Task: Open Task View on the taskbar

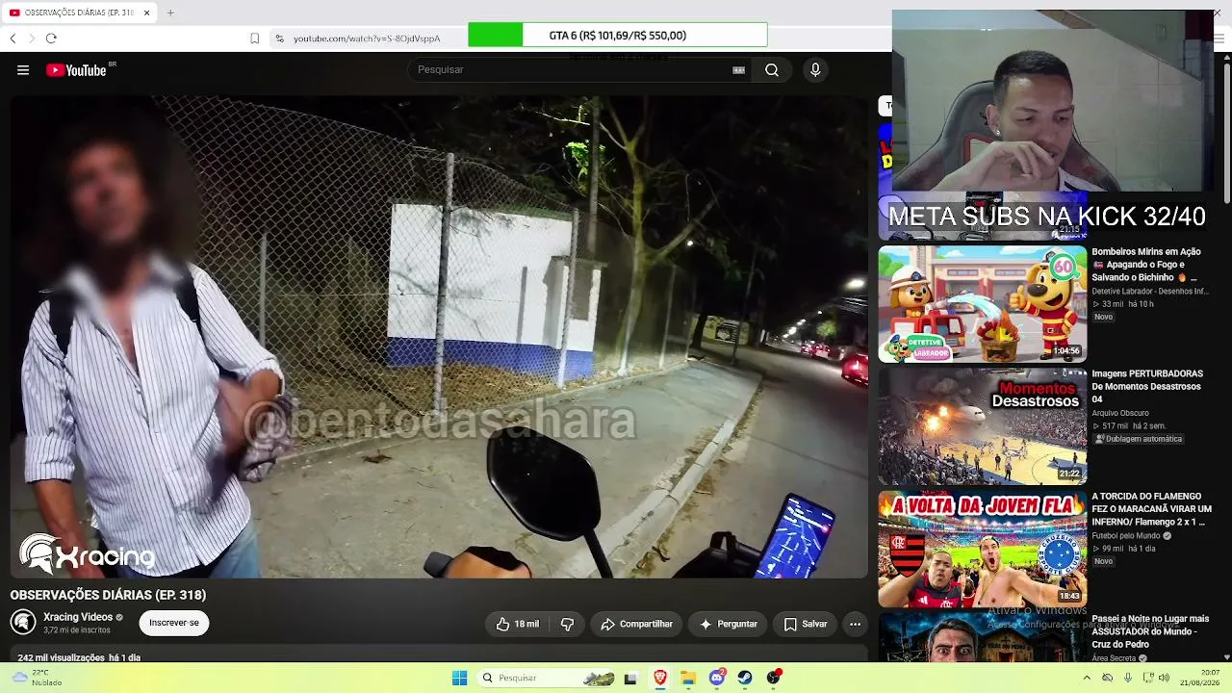Action: click(630, 678)
